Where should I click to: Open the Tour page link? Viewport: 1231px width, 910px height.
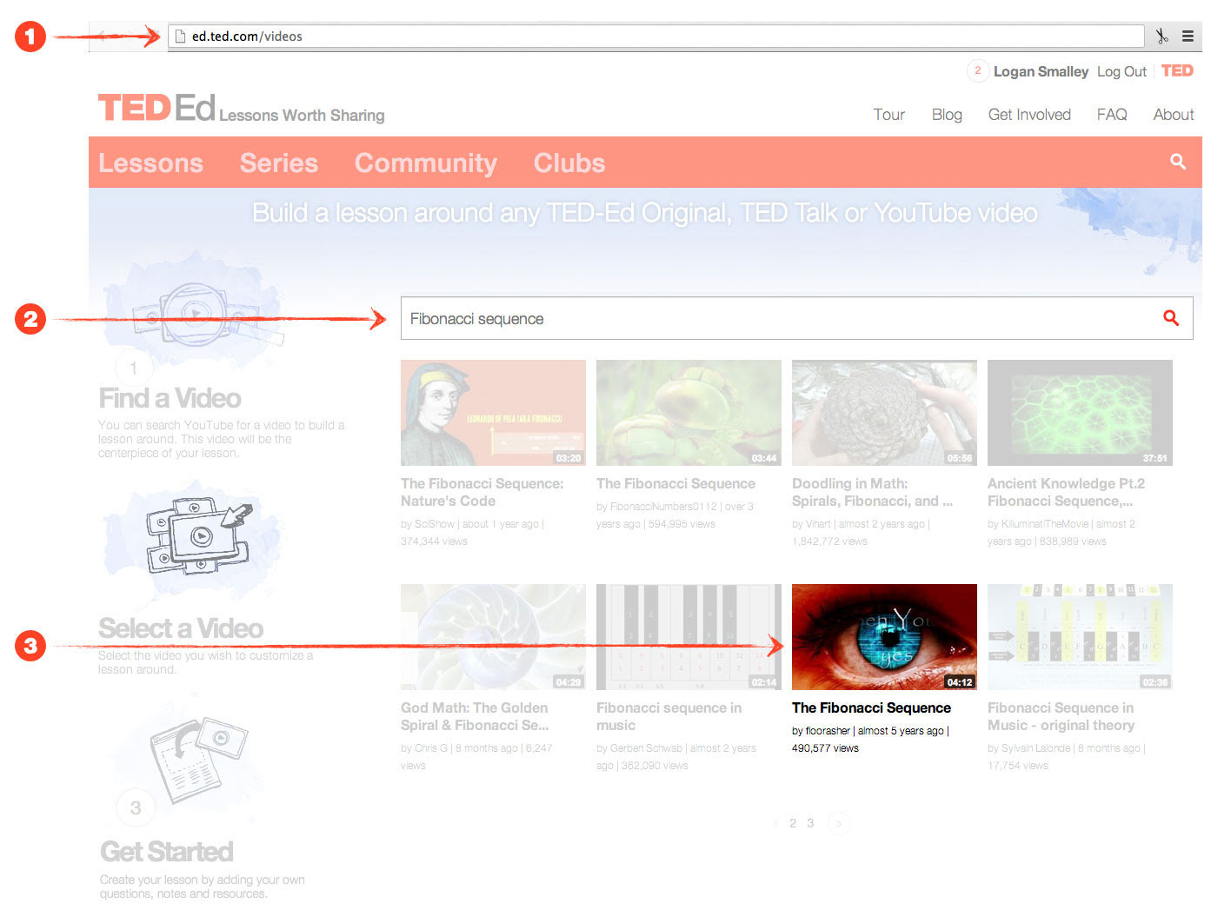[888, 115]
